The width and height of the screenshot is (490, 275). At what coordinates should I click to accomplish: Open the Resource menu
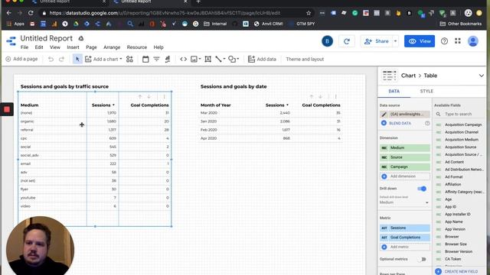[x=136, y=47]
